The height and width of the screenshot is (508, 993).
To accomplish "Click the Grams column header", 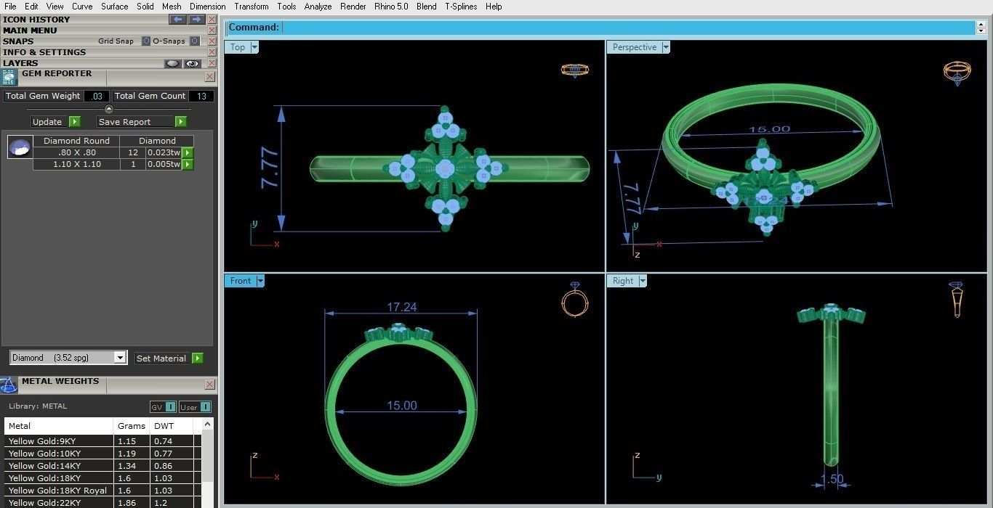I will [132, 426].
